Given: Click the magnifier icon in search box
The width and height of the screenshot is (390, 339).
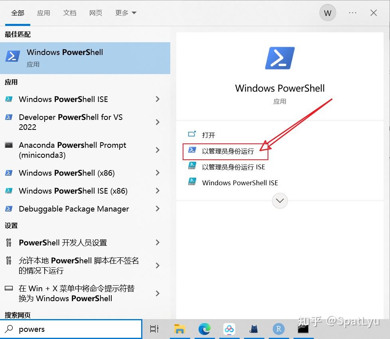Looking at the screenshot, I should point(9,329).
